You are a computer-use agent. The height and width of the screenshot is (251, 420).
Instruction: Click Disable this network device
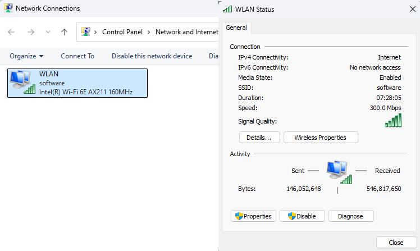(152, 56)
